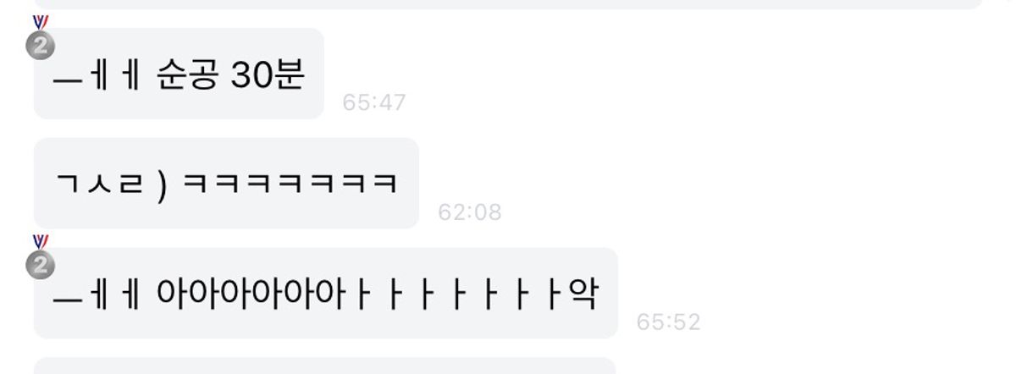
Task: Click the 65:47 timestamp
Action: pyautogui.click(x=374, y=103)
